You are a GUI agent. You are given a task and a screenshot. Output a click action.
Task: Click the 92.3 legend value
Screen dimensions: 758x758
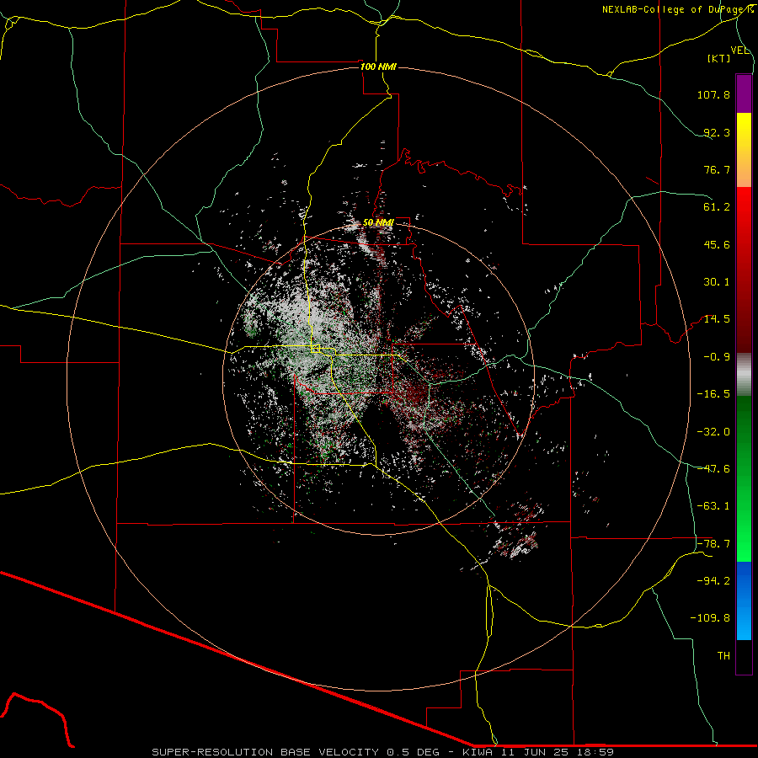717,132
